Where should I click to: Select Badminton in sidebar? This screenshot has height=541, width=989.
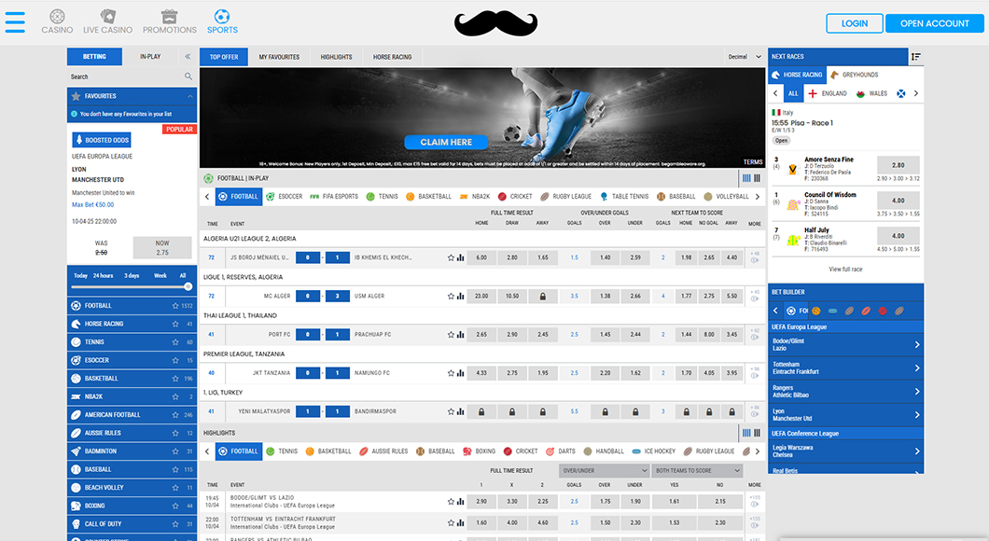(x=132, y=451)
